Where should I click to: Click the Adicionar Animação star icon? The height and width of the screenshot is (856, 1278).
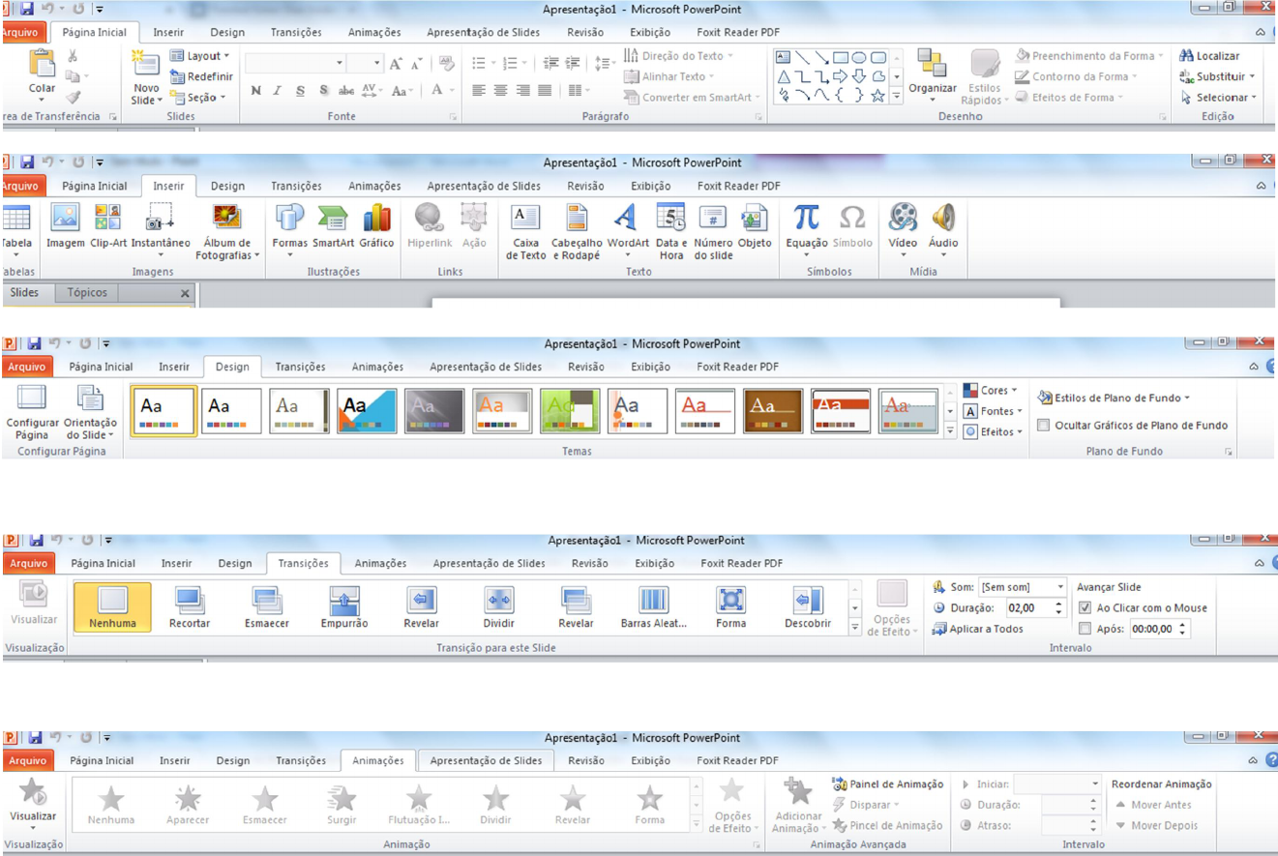pyautogui.click(x=797, y=792)
